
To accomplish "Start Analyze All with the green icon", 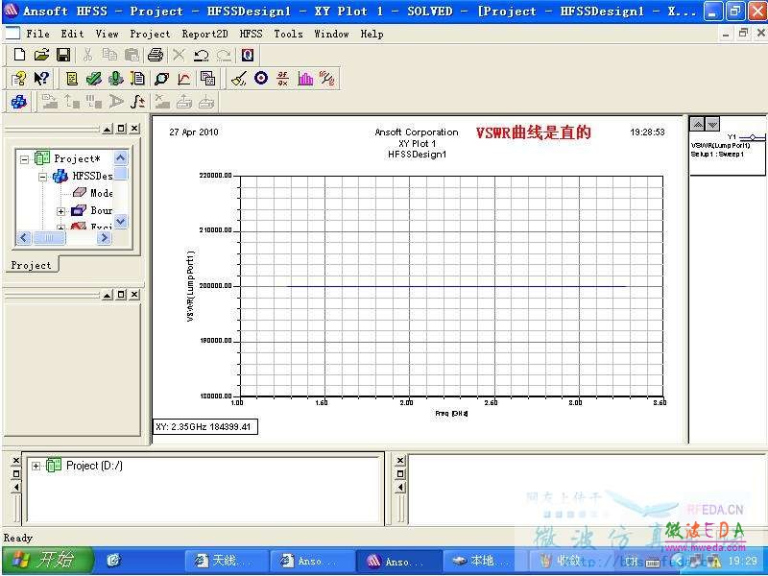I will tap(116, 79).
